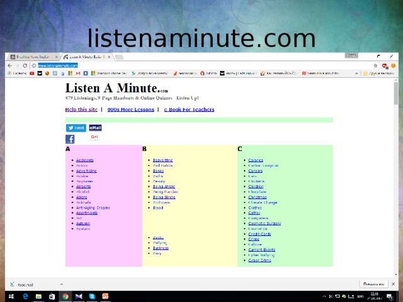Open the YouTube bookmark icon
The image size is (403, 302).
tap(32, 74)
